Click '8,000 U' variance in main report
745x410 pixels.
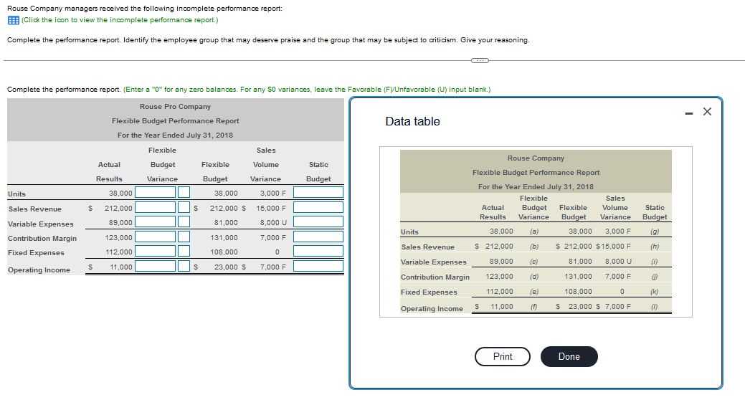(273, 222)
